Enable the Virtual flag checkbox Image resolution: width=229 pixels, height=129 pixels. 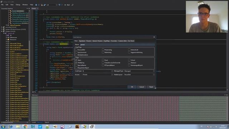[x=129, y=60]
